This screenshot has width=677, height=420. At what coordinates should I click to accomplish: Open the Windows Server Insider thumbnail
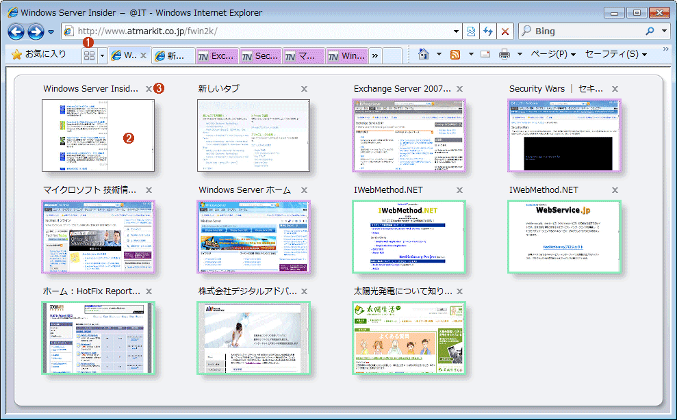coord(98,135)
